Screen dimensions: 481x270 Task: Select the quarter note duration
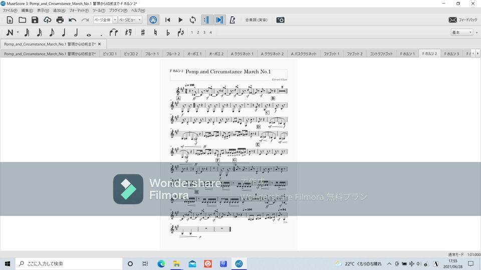click(64, 32)
